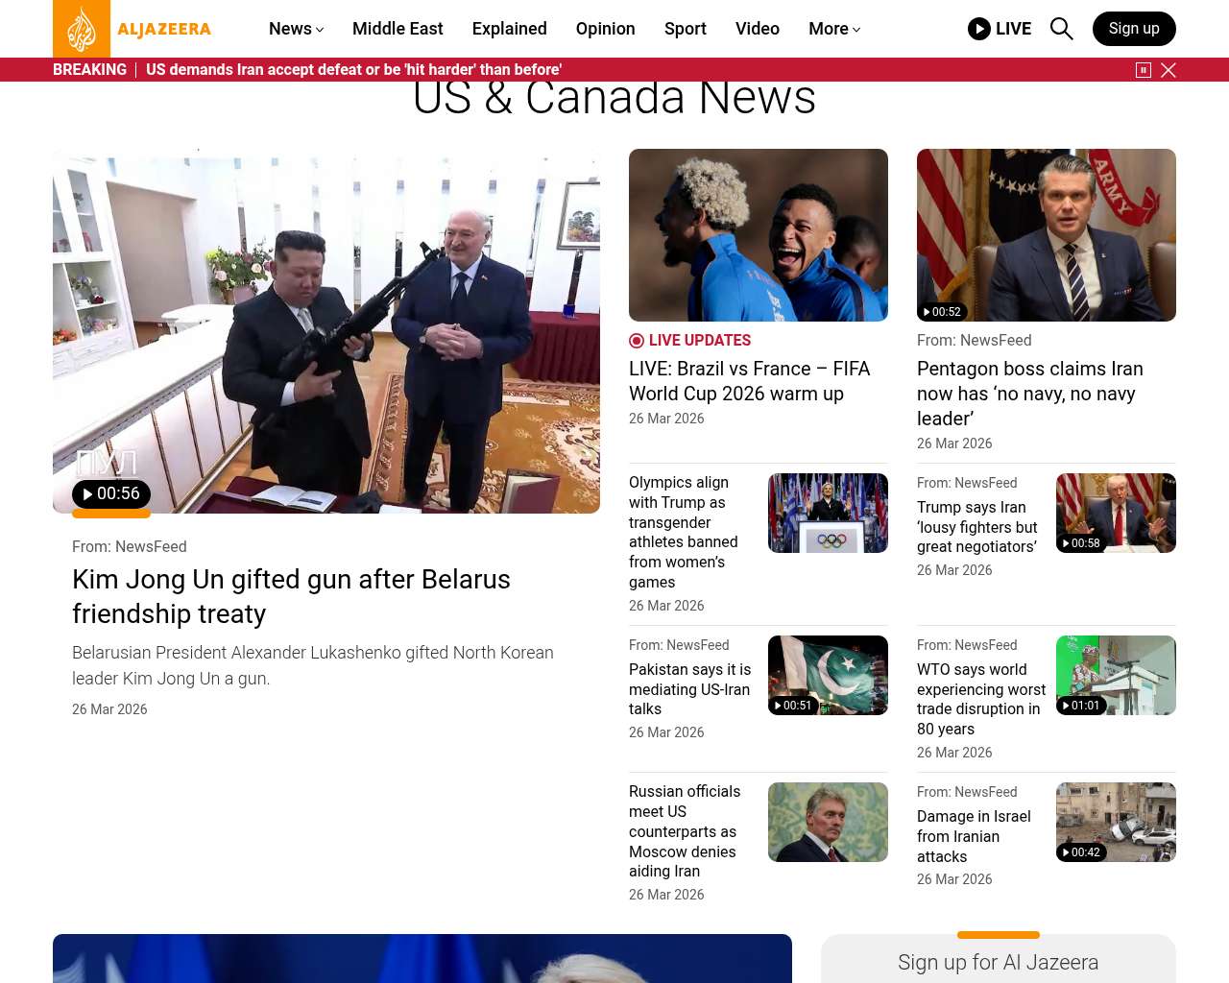1229x983 pixels.
Task: Open the Sport section
Action: click(x=685, y=29)
